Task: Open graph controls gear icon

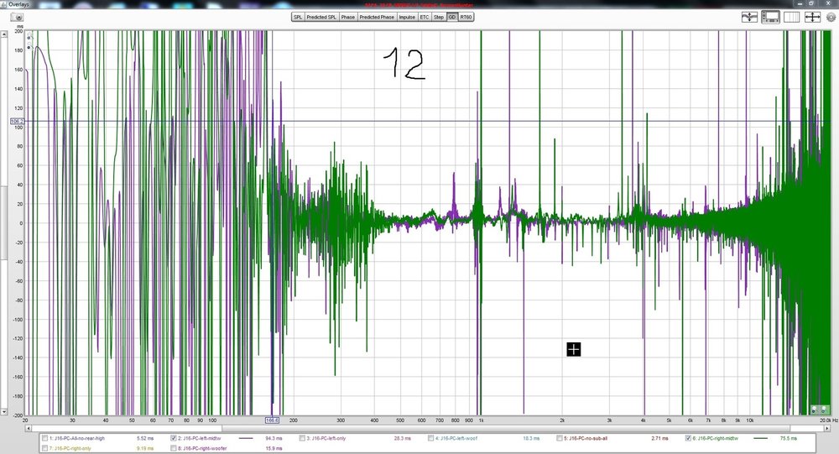Action: pos(831,17)
